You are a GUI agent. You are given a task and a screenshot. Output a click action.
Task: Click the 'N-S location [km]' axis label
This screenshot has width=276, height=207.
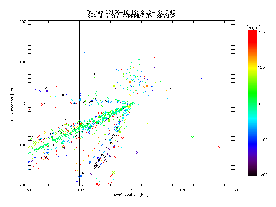[x=12, y=104]
